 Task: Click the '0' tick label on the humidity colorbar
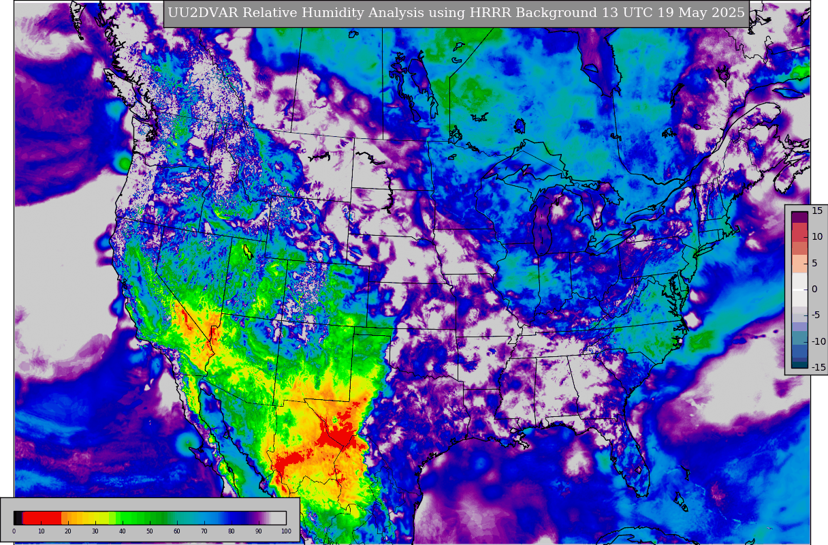(x=14, y=531)
